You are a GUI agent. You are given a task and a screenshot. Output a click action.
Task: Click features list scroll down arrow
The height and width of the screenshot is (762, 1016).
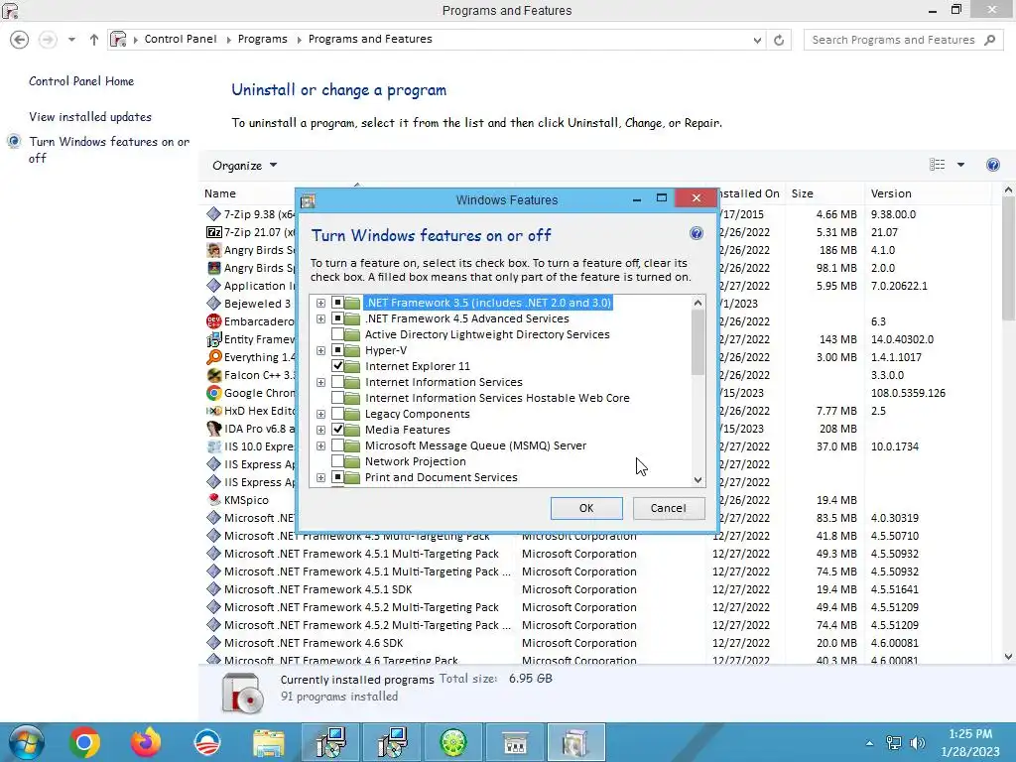pyautogui.click(x=698, y=479)
